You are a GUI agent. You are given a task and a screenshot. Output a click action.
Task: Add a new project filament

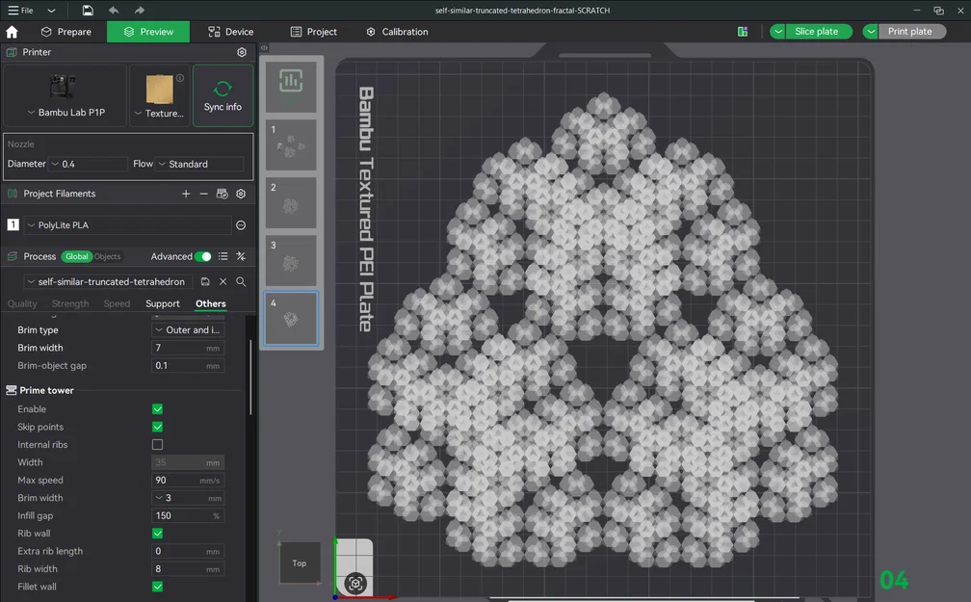186,194
